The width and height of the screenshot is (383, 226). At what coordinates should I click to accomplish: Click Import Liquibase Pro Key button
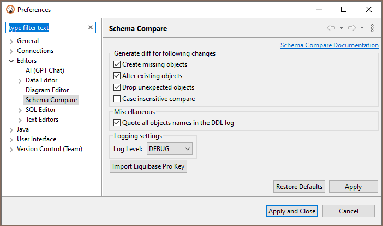click(148, 166)
